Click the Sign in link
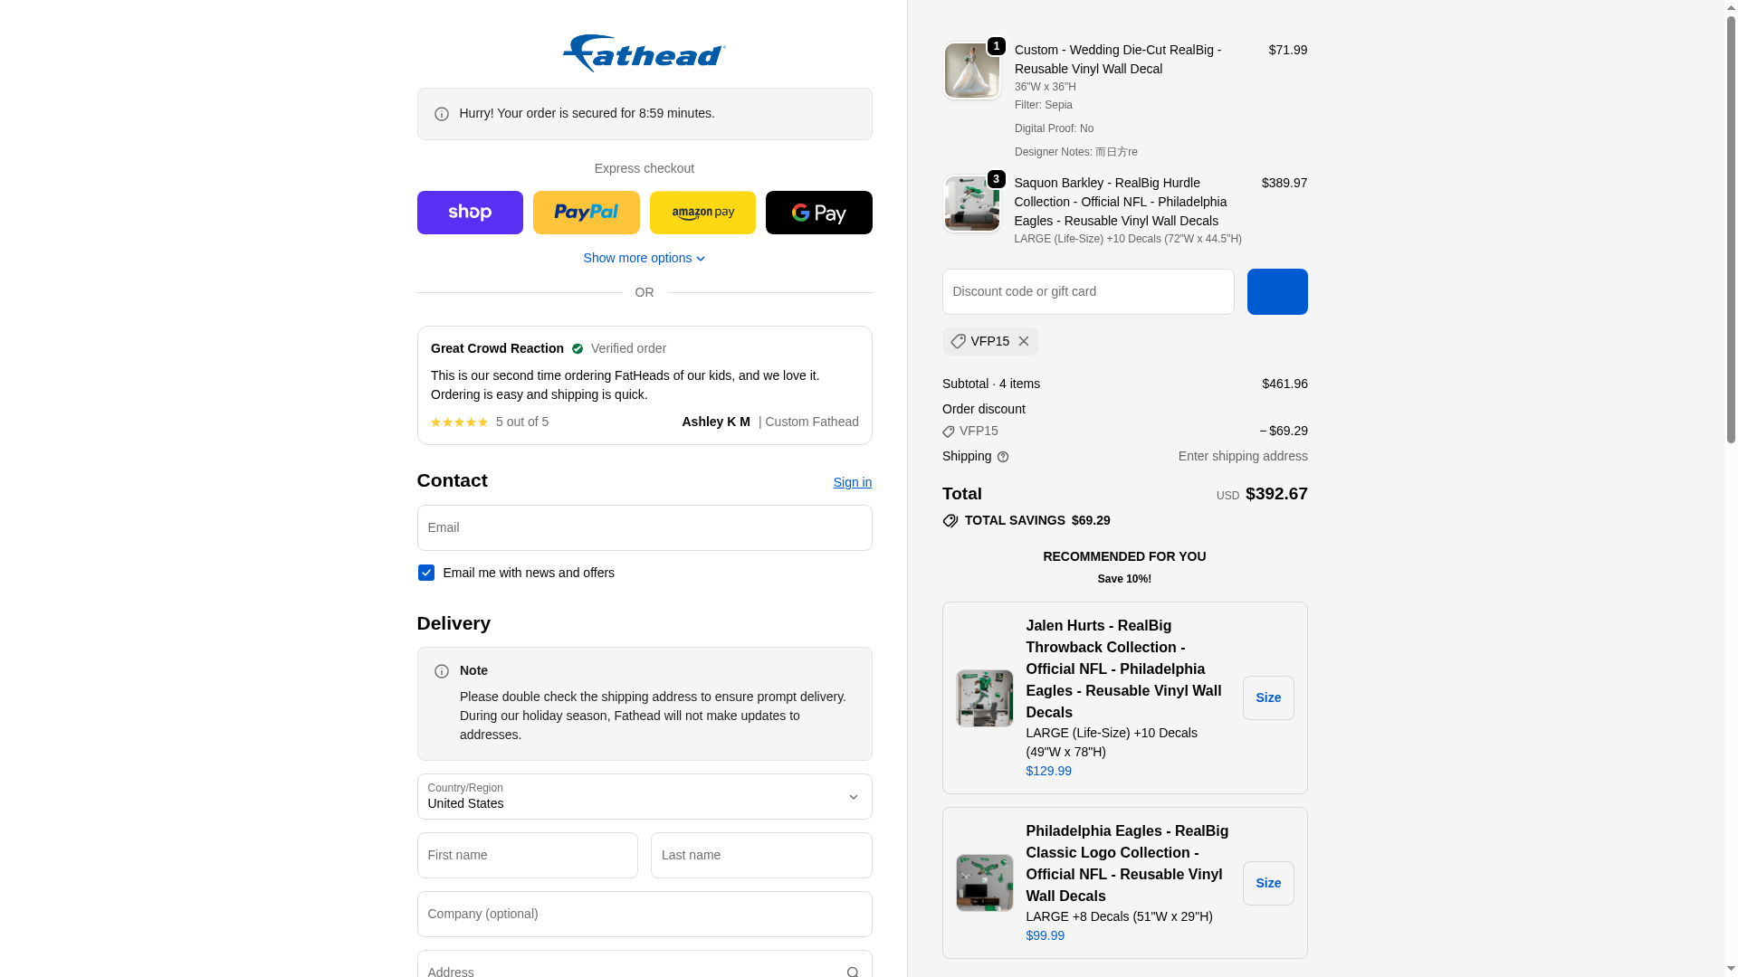Image resolution: width=1738 pixels, height=977 pixels. click(853, 482)
